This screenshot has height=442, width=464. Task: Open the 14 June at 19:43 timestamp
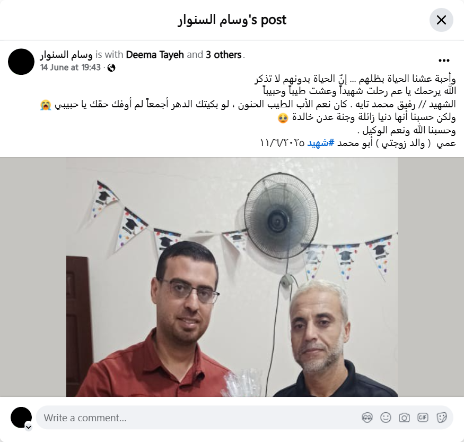(x=71, y=67)
